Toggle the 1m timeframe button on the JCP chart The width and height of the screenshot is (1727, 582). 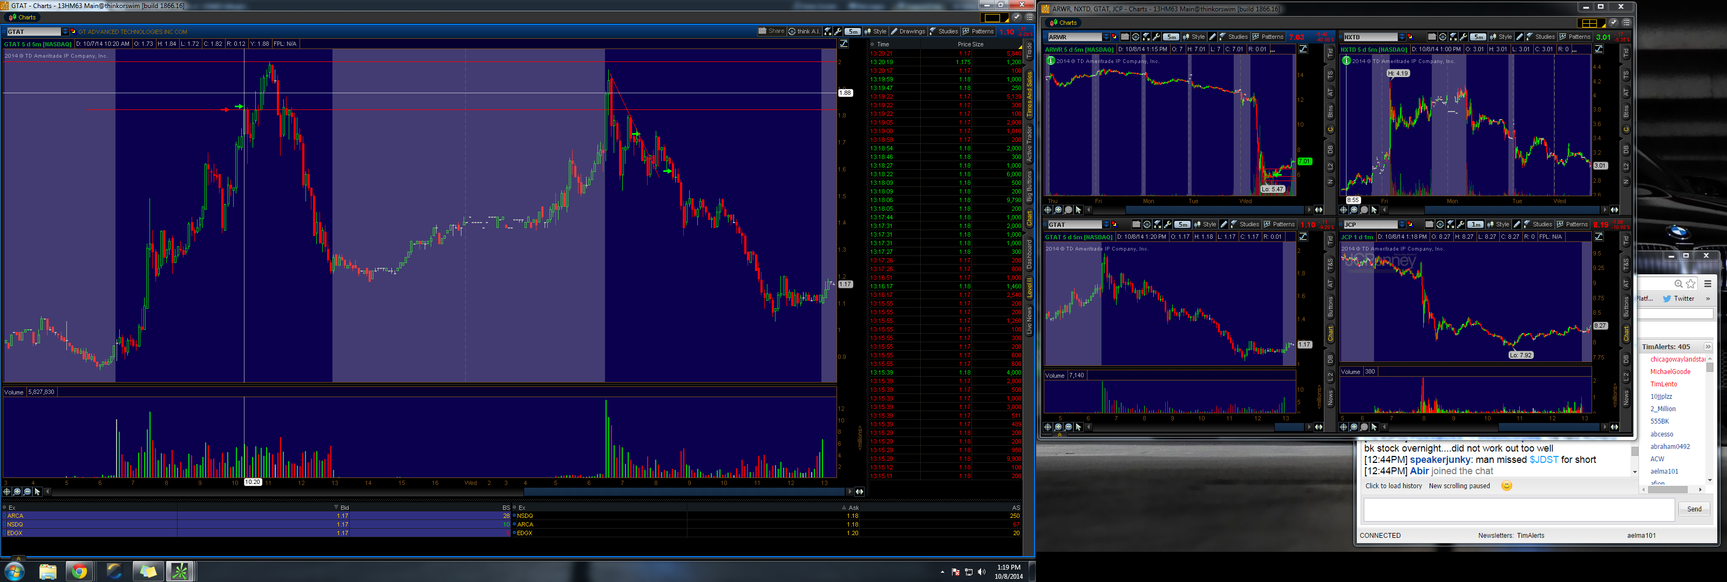[1475, 224]
